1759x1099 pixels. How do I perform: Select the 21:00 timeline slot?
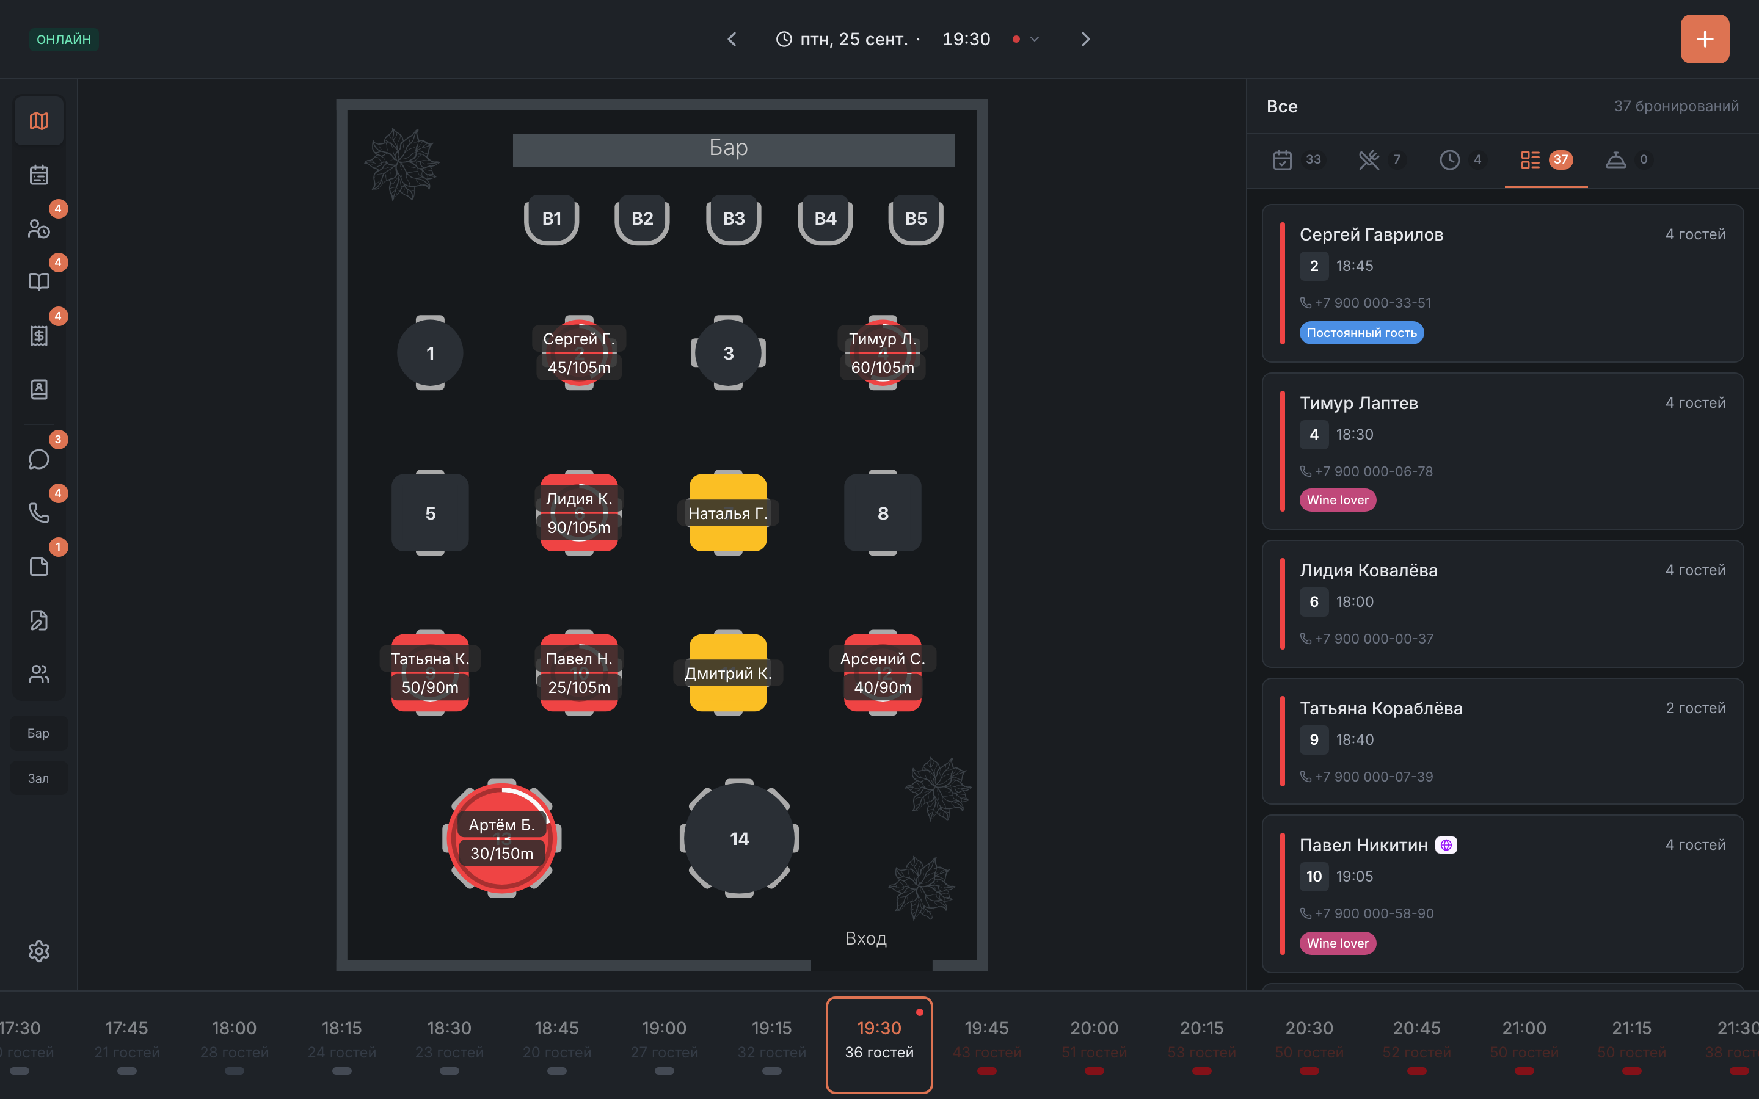tap(1524, 1045)
